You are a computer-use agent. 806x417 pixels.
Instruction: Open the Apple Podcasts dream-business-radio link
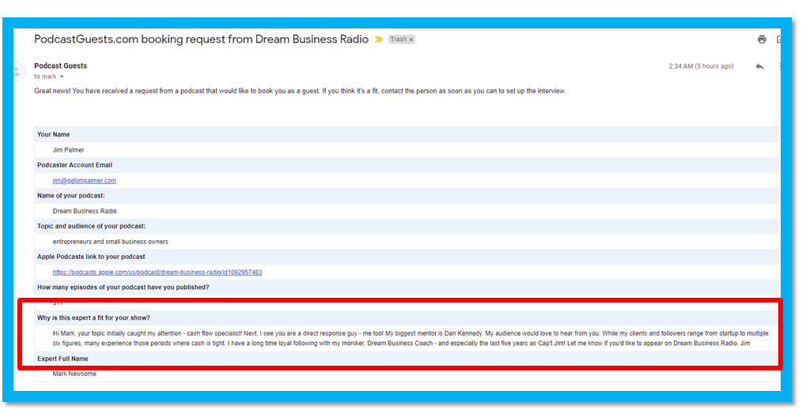(157, 272)
